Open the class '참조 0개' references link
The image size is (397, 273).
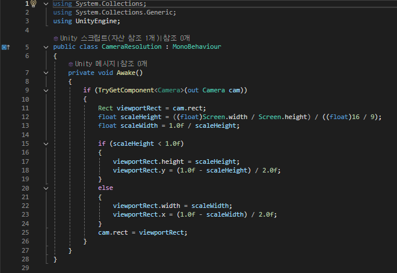[x=176, y=38]
